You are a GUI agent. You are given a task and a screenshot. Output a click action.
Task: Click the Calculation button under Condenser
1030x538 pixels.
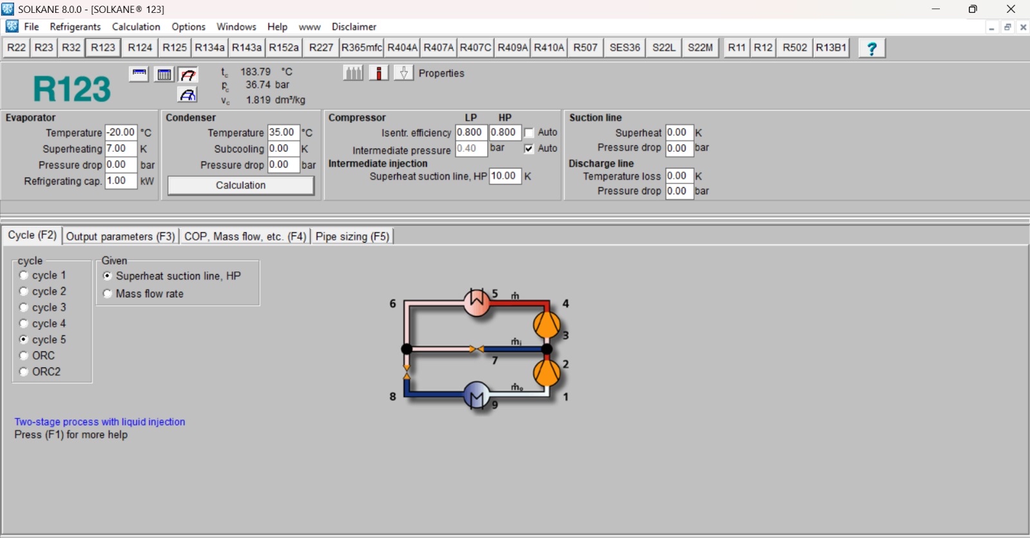[241, 185]
